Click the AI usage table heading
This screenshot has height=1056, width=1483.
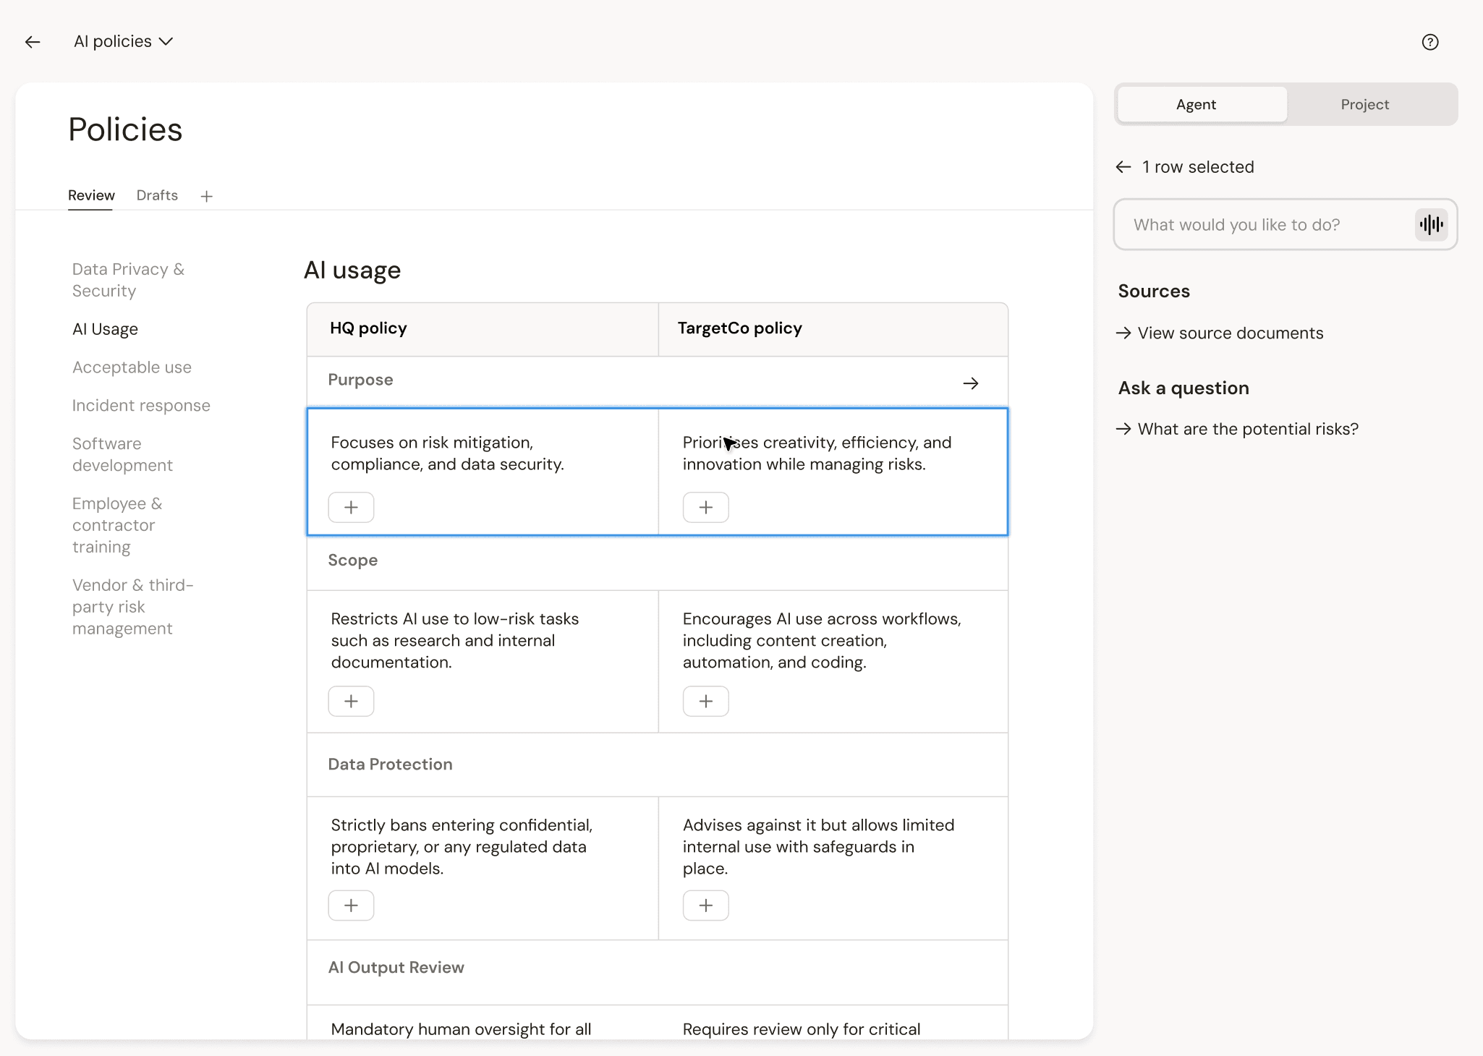coord(352,271)
